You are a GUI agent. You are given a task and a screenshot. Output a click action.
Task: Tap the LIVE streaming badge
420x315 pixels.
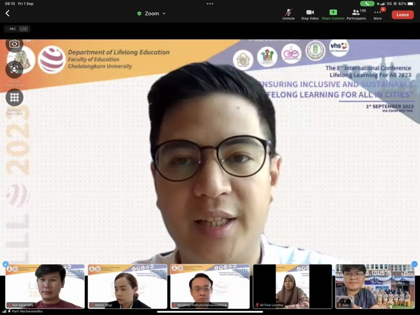click(x=24, y=29)
